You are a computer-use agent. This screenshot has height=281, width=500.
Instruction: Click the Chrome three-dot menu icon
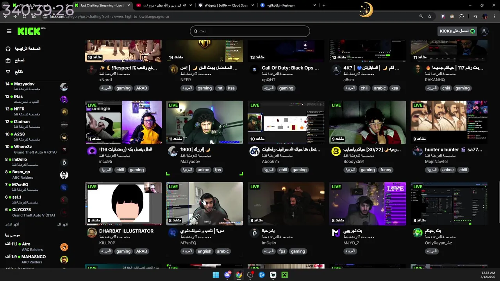pos(495,16)
